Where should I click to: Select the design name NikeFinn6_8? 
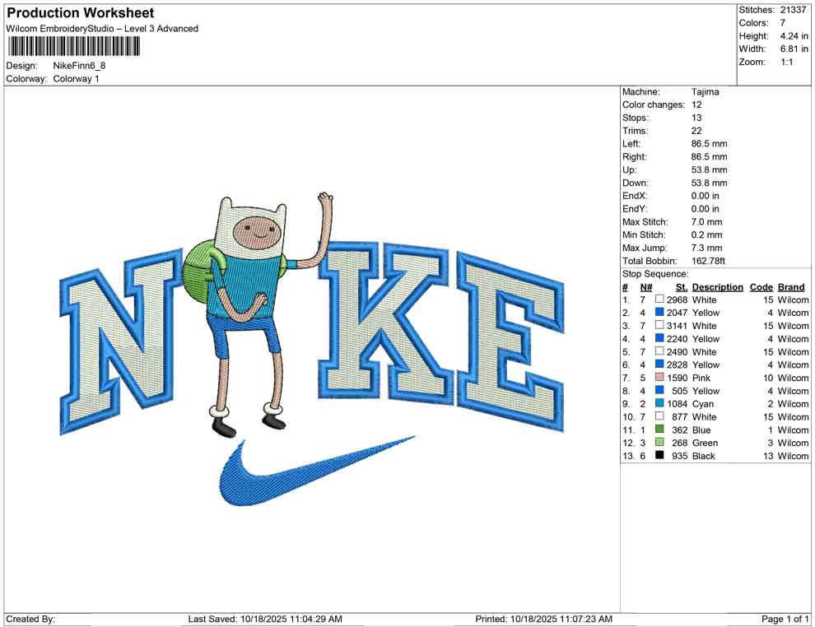click(79, 66)
